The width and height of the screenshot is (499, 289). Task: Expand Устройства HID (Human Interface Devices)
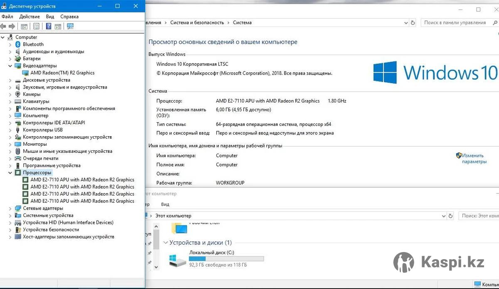(10, 223)
